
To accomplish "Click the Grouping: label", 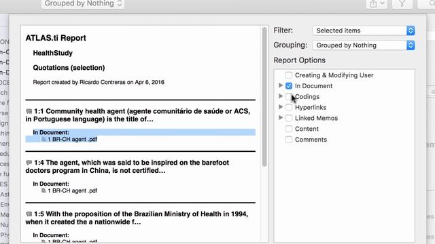I will point(290,45).
